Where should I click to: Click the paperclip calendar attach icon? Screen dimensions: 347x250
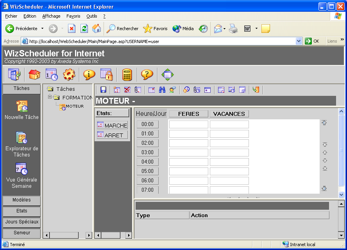[138, 90]
